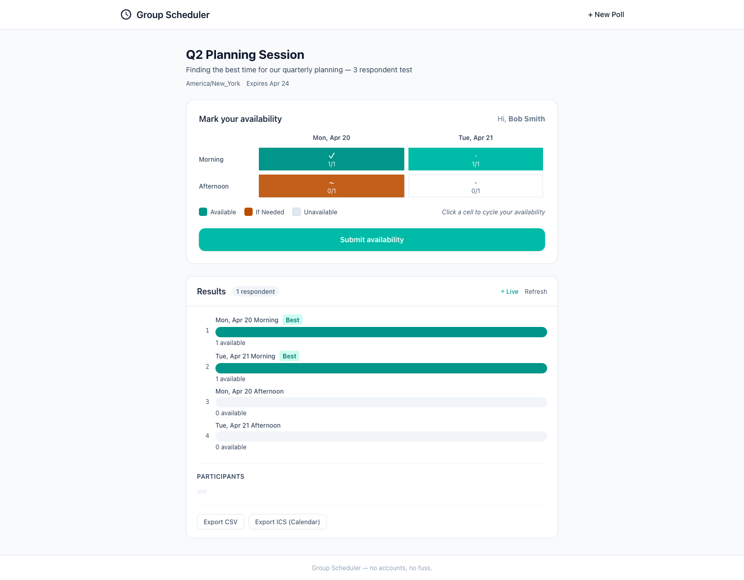This screenshot has height=580, width=744.
Task: Cycle Mon, Apr 20 Afternoon availability cell
Action: click(331, 186)
